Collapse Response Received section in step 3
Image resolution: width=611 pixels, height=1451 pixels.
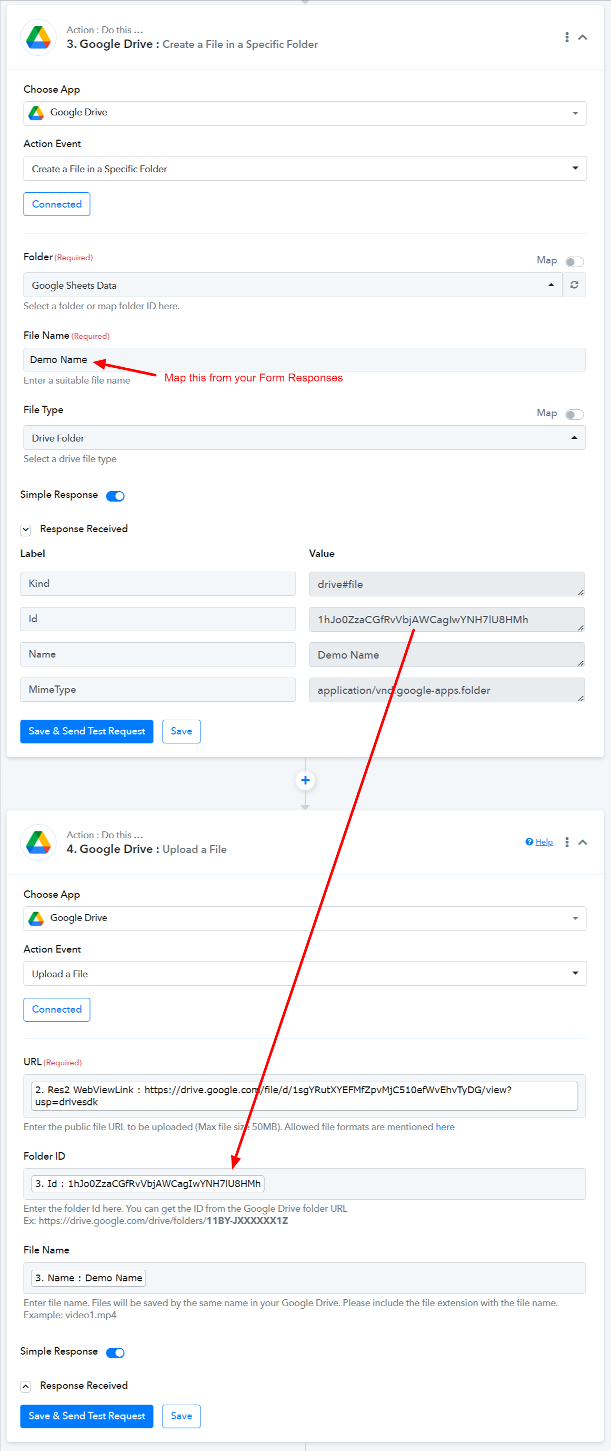coord(26,530)
